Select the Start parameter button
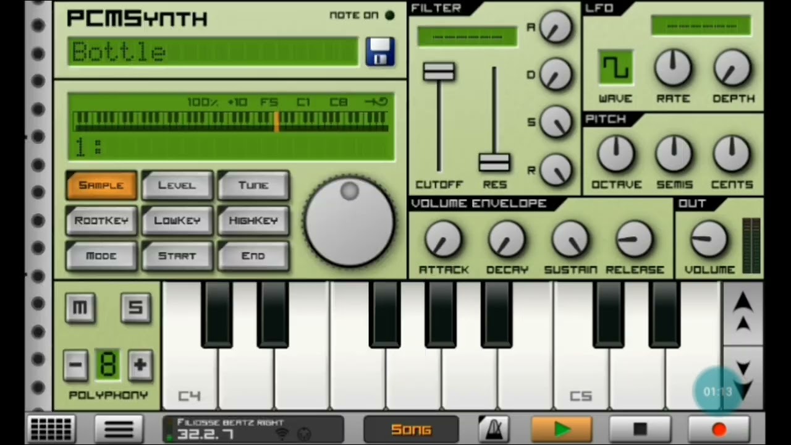Image resolution: width=791 pixels, height=445 pixels. point(177,256)
